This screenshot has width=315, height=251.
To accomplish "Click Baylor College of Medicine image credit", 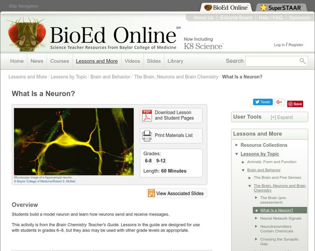I will pyautogui.click(x=45, y=181).
